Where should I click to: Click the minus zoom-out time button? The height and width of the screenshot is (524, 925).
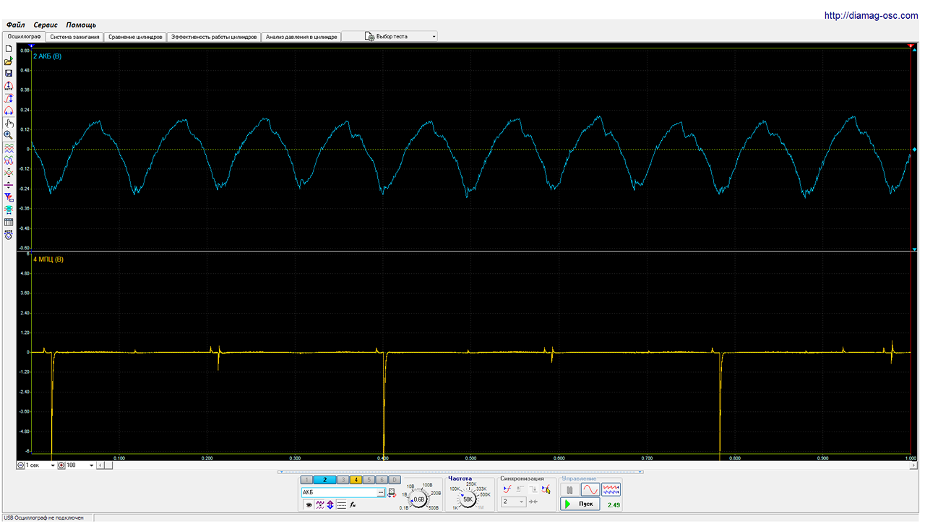20,465
